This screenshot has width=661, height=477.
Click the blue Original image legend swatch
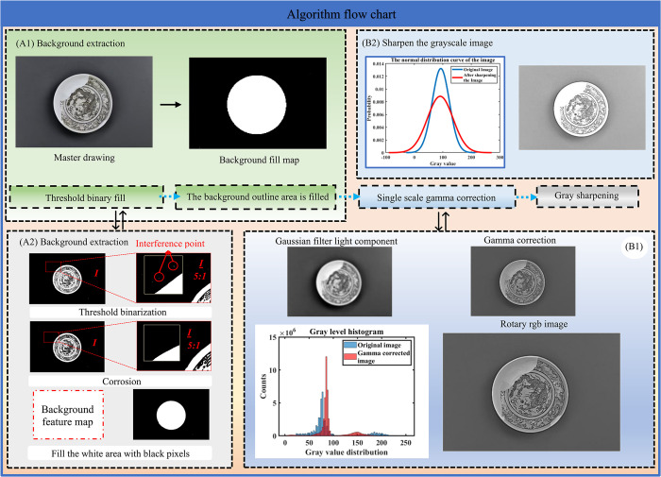coord(350,345)
